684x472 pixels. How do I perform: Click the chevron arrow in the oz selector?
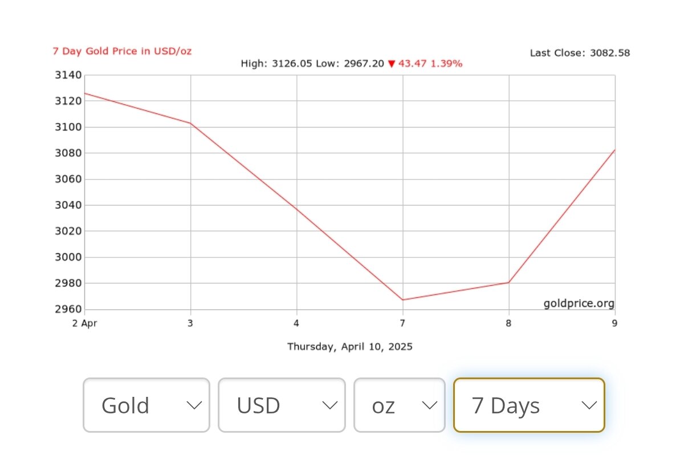point(429,405)
